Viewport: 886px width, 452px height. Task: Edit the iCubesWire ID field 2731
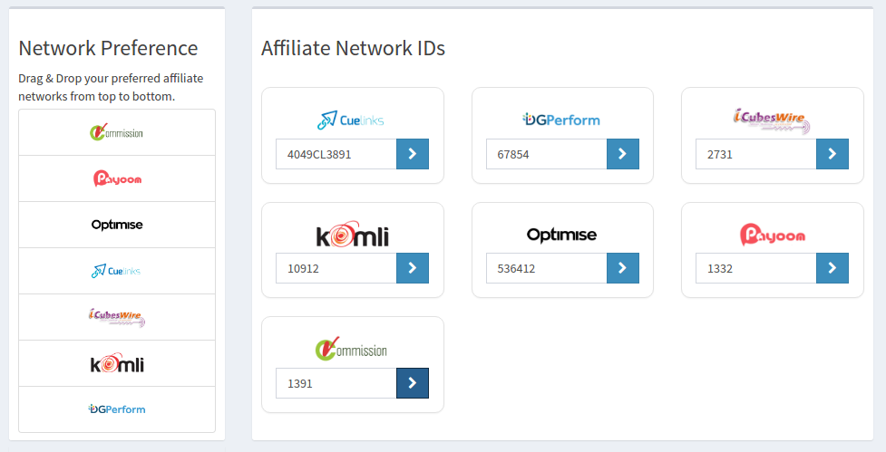(x=756, y=154)
